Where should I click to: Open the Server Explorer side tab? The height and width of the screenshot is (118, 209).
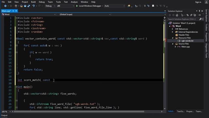[x=206, y=15]
